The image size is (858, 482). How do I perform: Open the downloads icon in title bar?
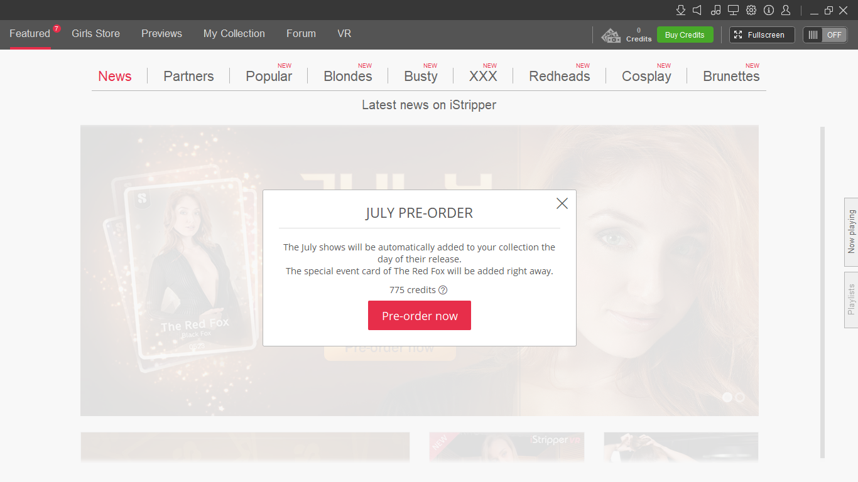point(680,10)
